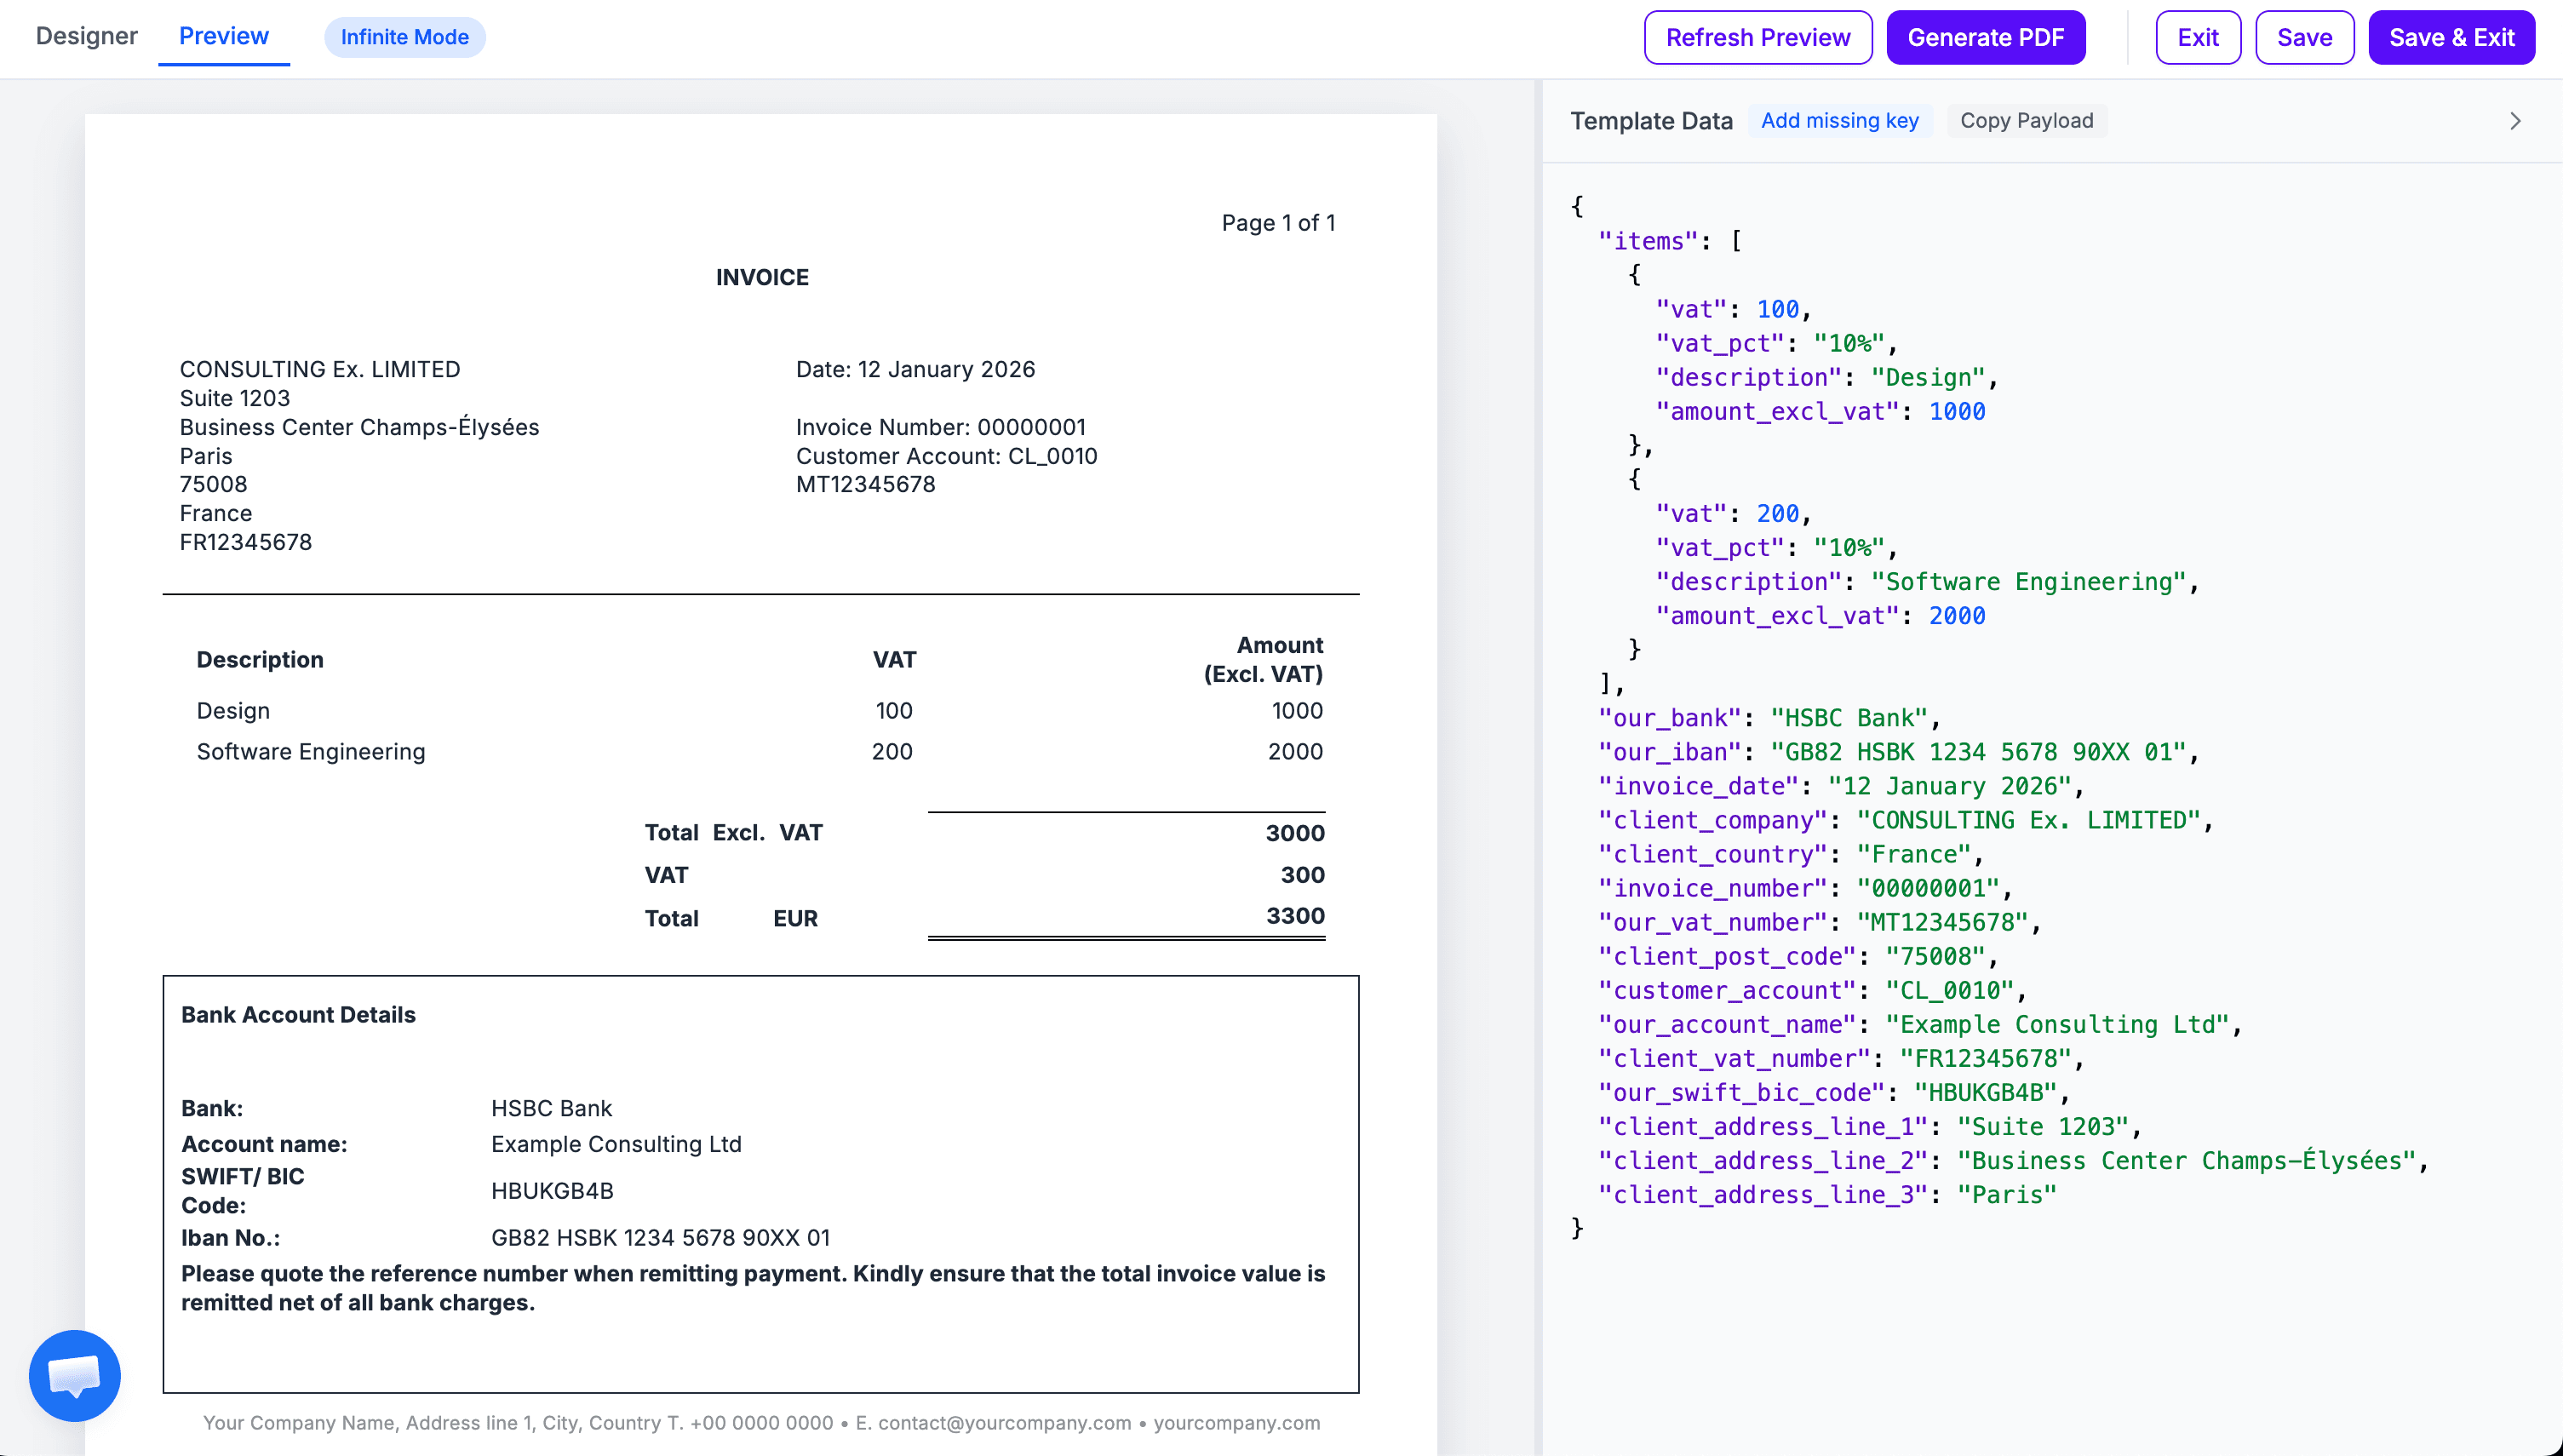Screen dimensions: 2563x1456
Task: Select the Preview tab
Action: pos(222,36)
